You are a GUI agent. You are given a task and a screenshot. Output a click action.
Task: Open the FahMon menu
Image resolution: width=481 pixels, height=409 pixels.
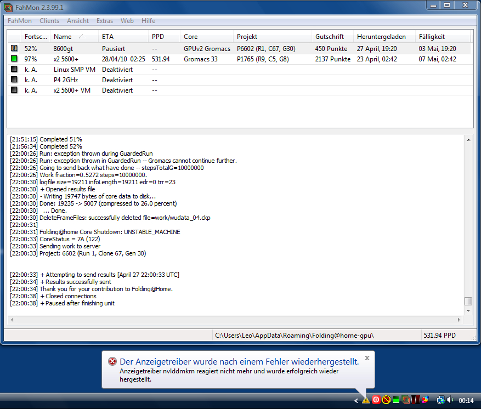point(20,20)
